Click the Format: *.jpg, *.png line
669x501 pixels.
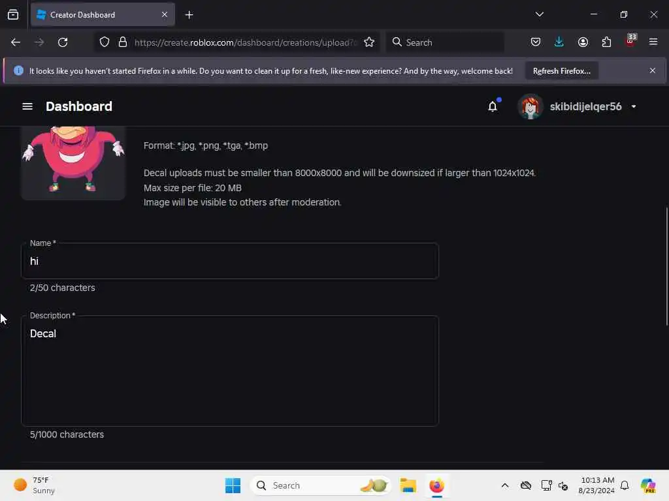[x=206, y=145]
